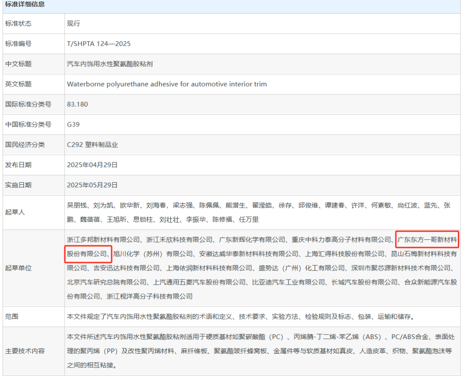465x376 pixels.
Task: Click the Chinese classification code G39
Action: click(x=73, y=124)
